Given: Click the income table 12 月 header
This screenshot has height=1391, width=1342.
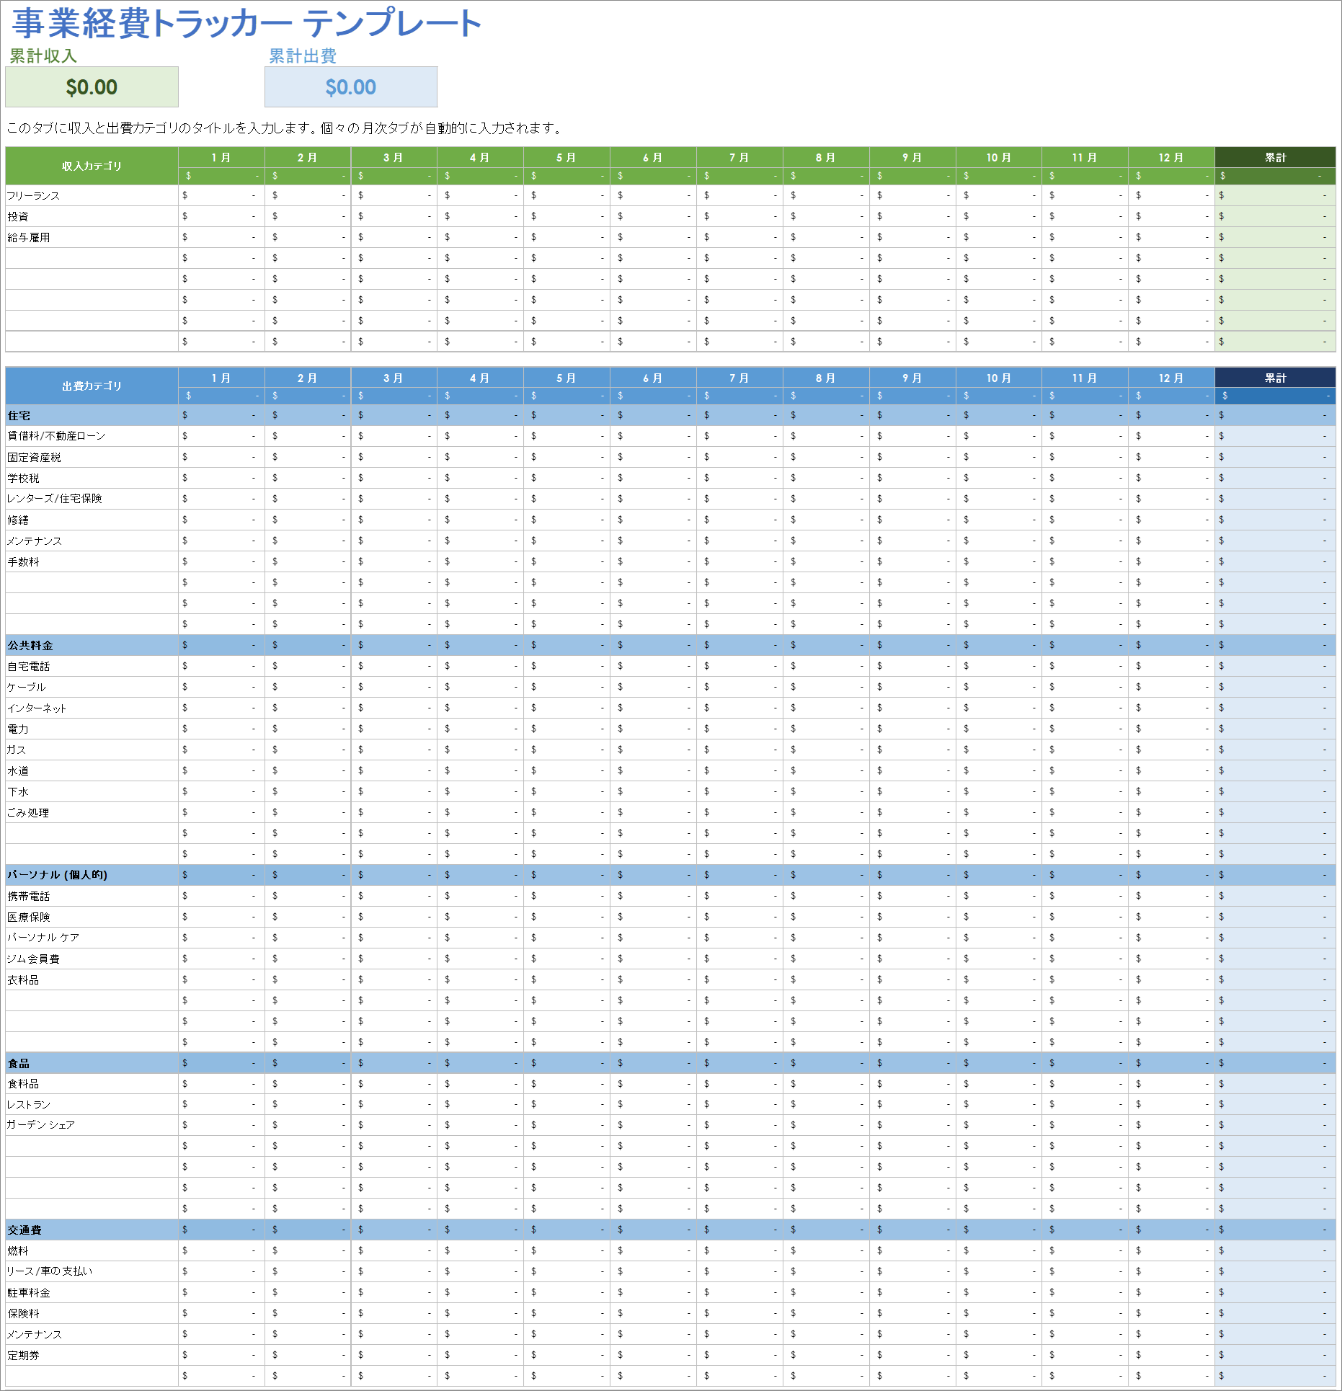Looking at the screenshot, I should 1171,157.
